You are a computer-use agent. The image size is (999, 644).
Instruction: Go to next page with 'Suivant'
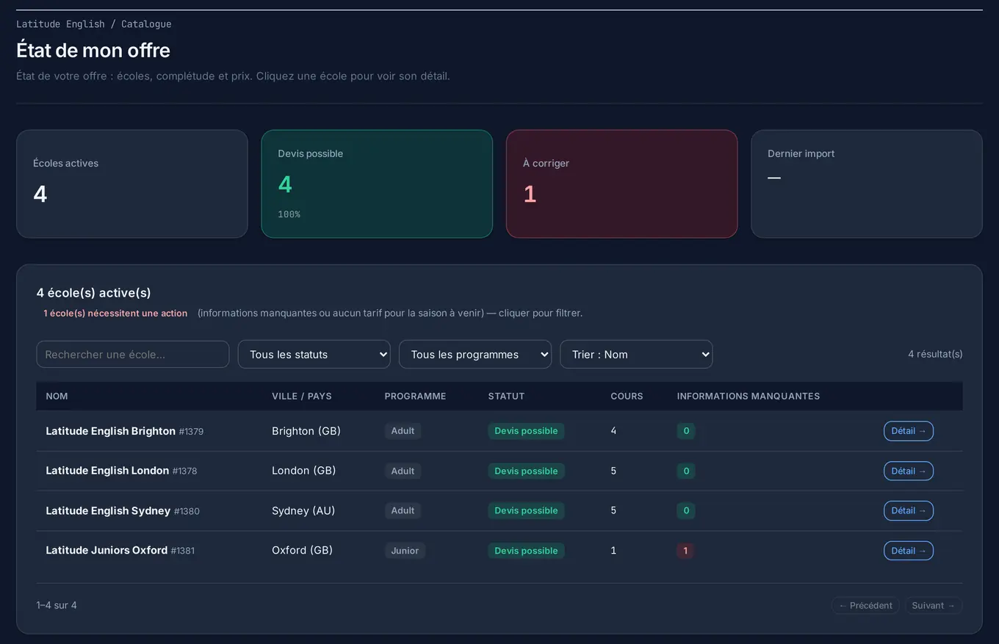click(934, 606)
